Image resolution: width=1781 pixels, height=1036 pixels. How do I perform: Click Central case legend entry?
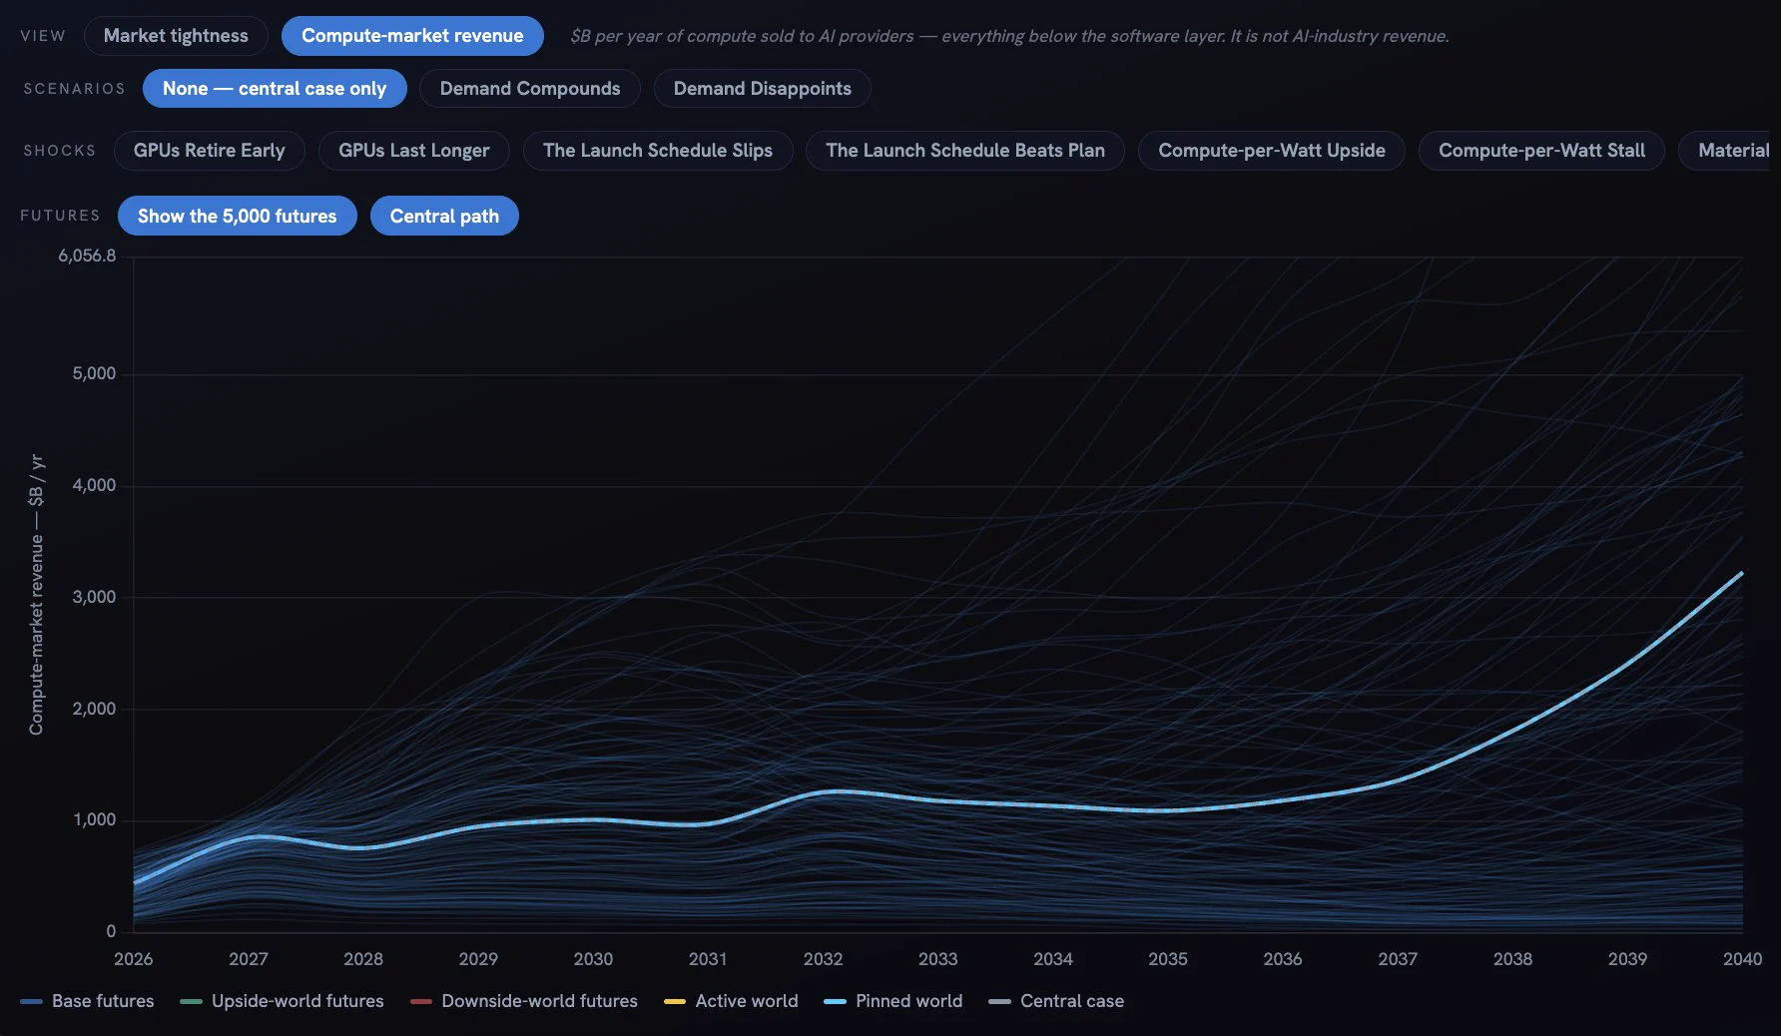point(1056,1001)
